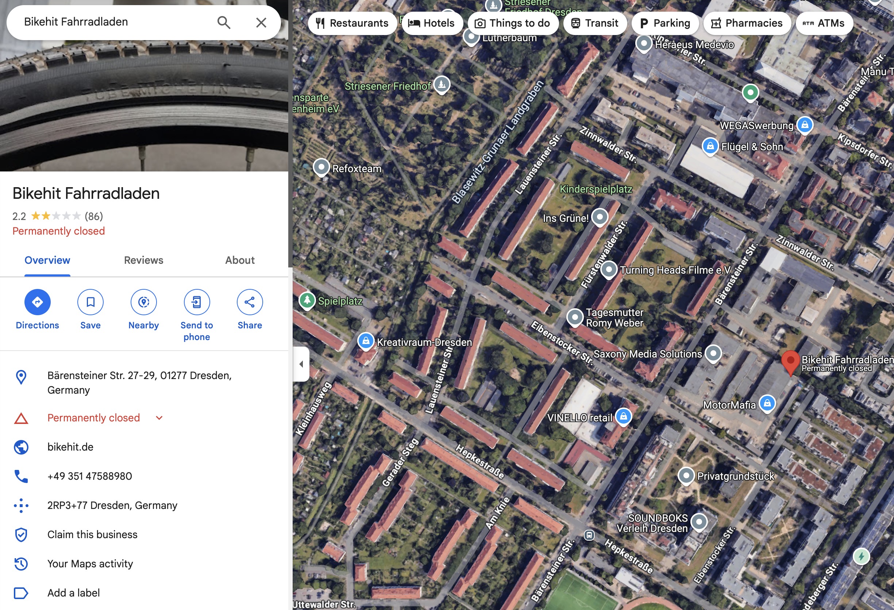
Task: Click the Refoxteam map marker
Action: pos(321,168)
